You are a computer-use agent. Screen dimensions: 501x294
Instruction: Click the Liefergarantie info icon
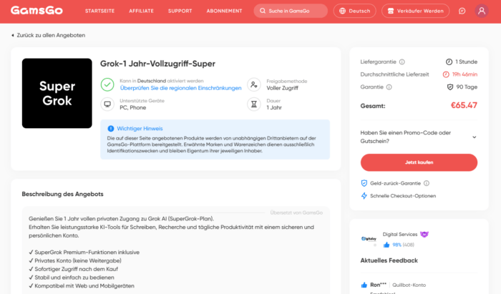pyautogui.click(x=402, y=62)
